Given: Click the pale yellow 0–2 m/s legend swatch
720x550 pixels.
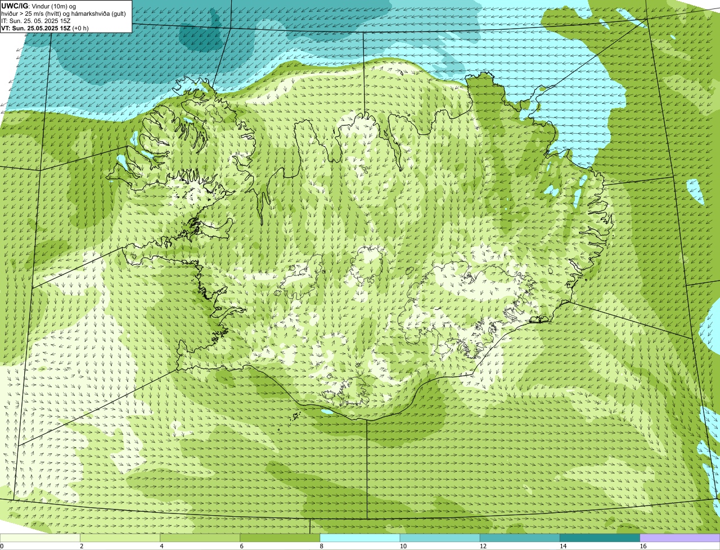Looking at the screenshot, I should [40, 538].
